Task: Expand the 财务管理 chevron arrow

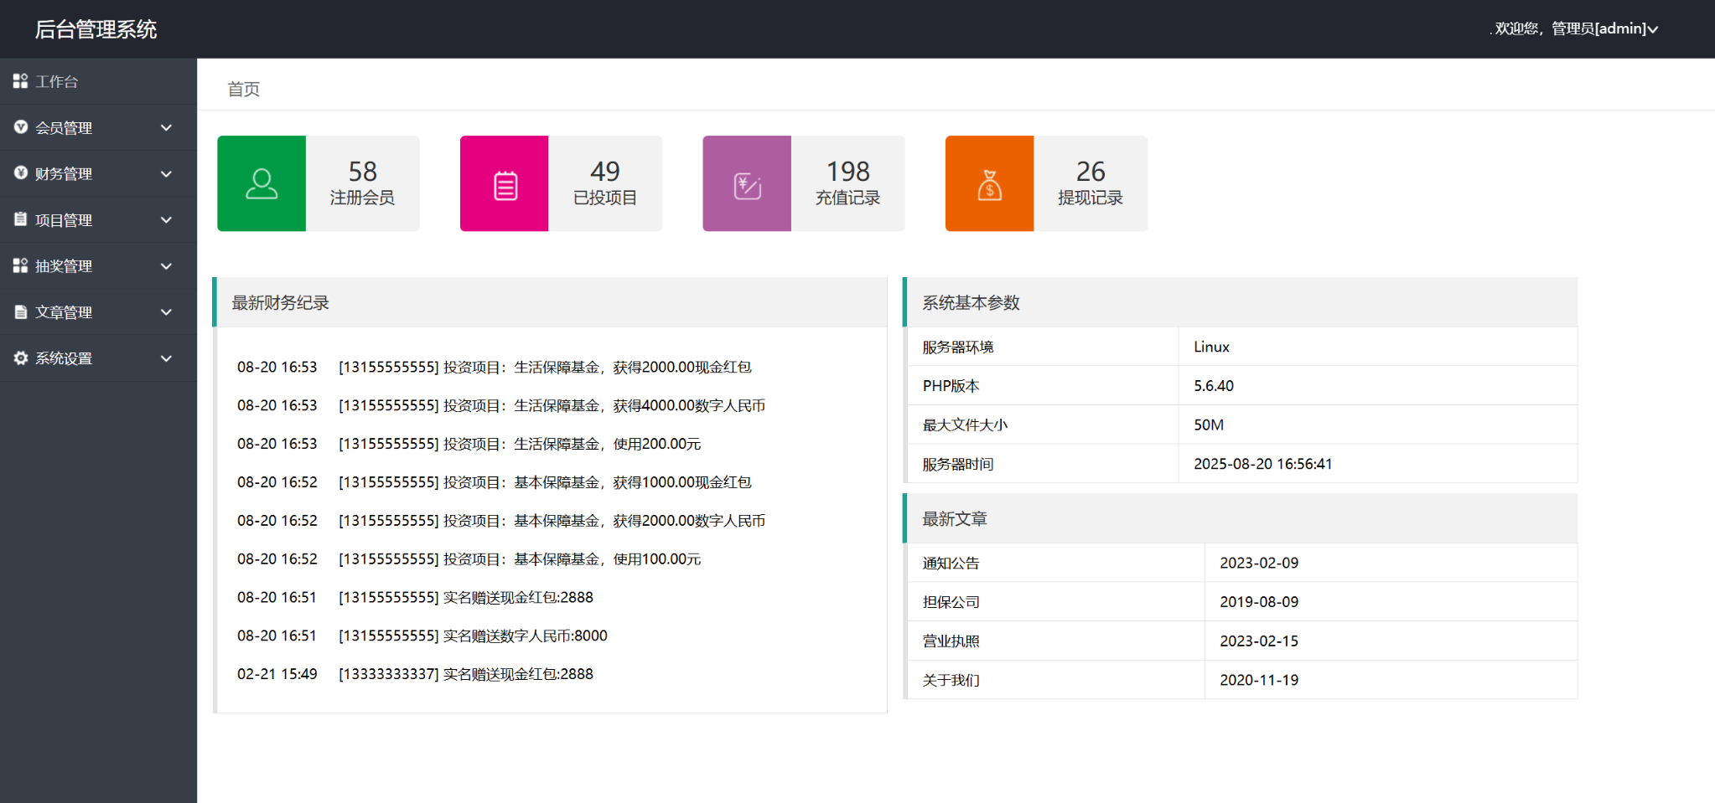Action: [166, 174]
